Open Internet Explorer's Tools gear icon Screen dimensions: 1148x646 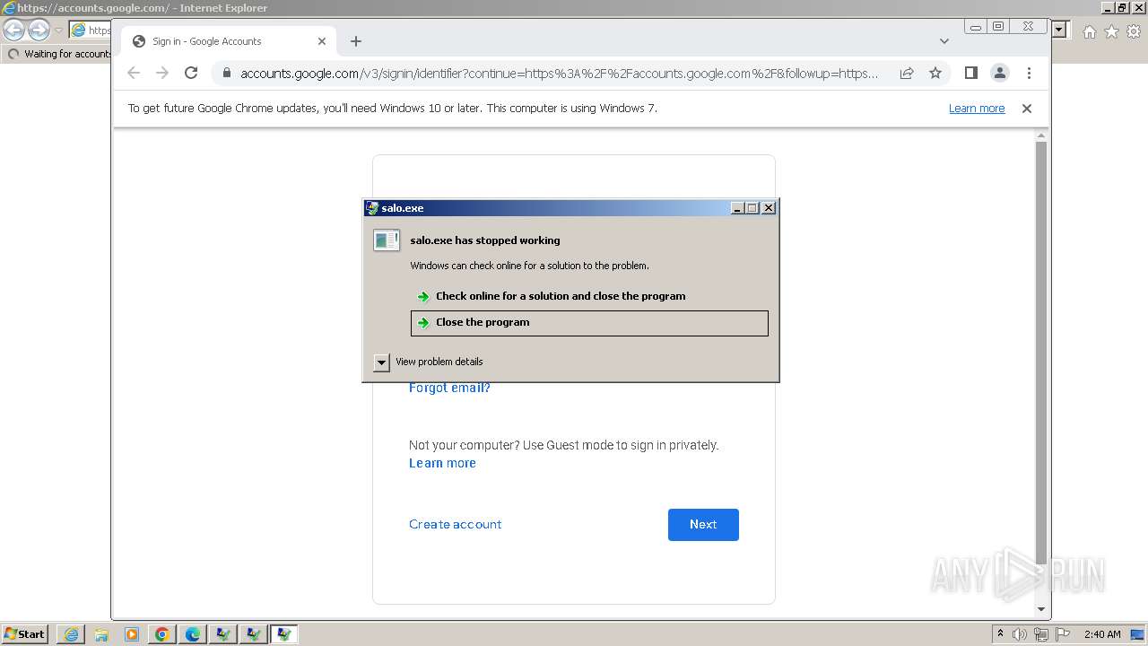coord(1134,31)
